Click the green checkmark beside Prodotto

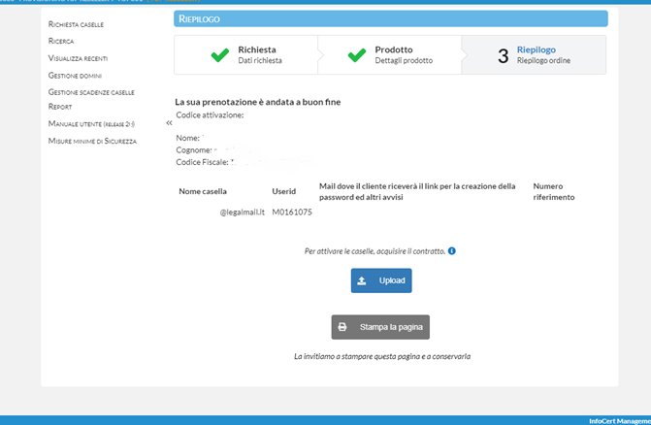(x=356, y=55)
